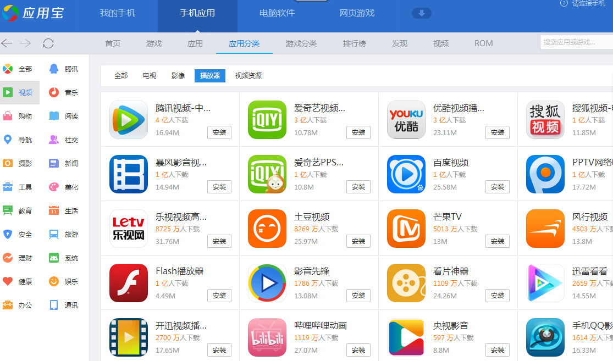Open the 芒果TV app title
This screenshot has height=361, width=613.
point(447,216)
